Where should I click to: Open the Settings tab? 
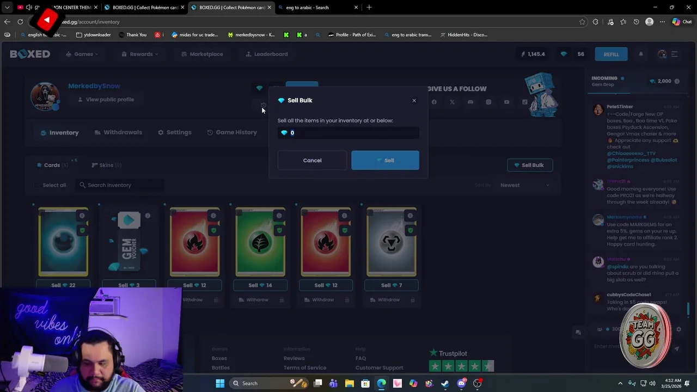pos(174,132)
